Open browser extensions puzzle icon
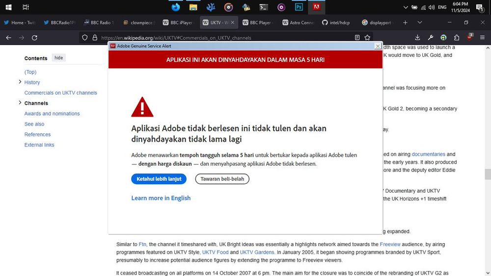Screen dimensions: 491x276 point(457,38)
